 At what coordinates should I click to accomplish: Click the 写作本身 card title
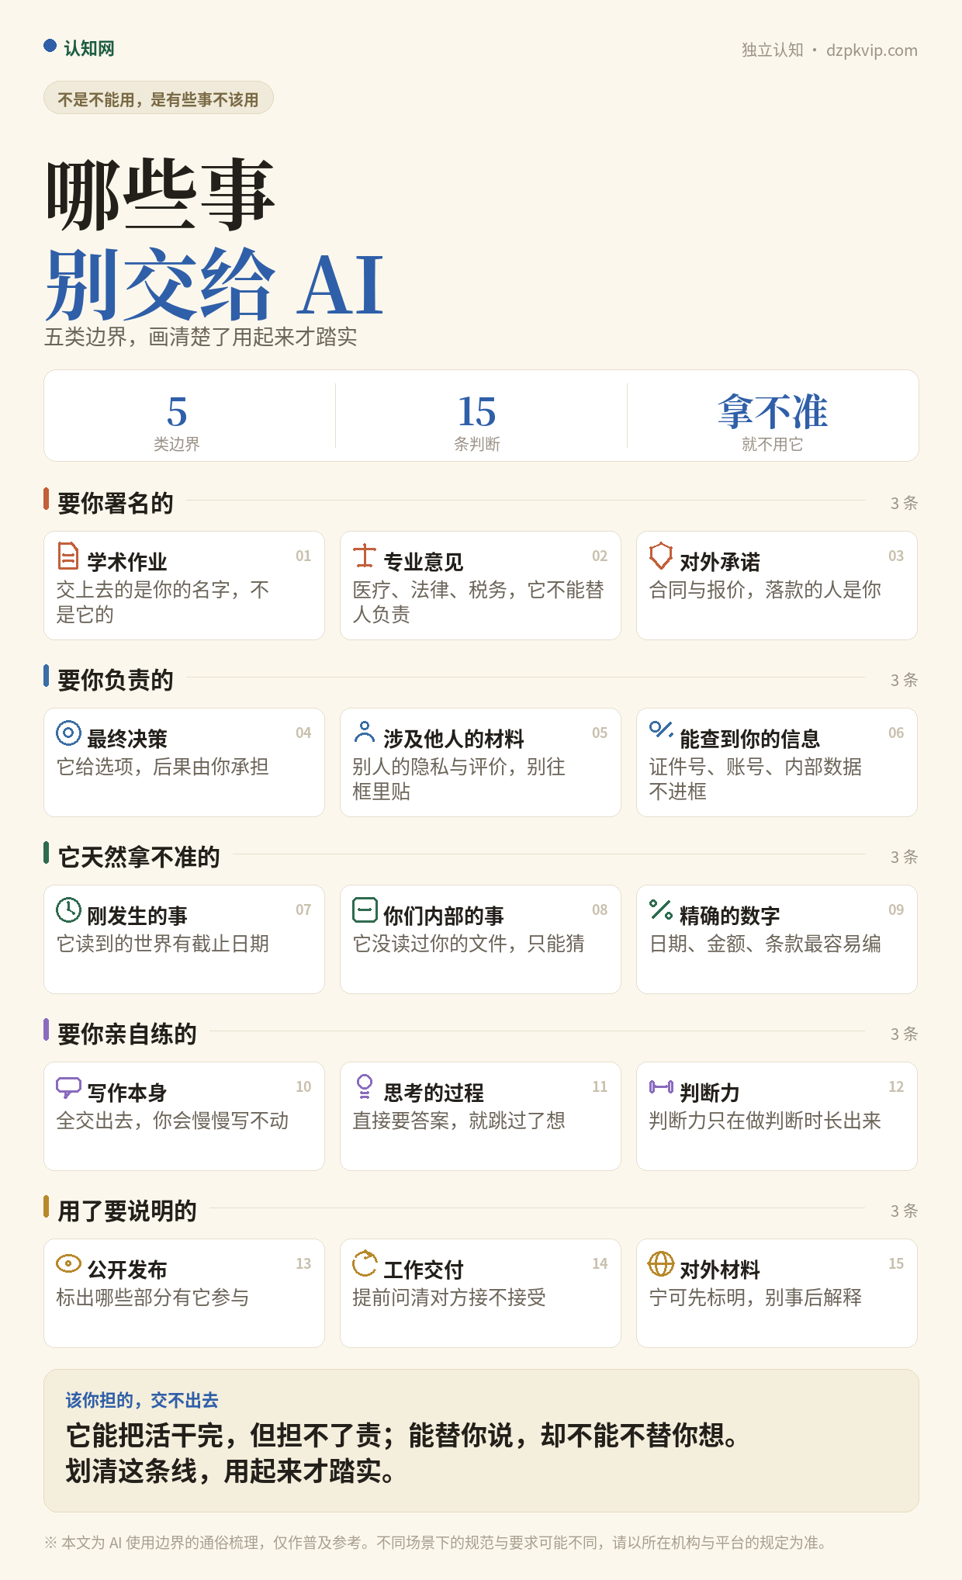click(127, 1093)
